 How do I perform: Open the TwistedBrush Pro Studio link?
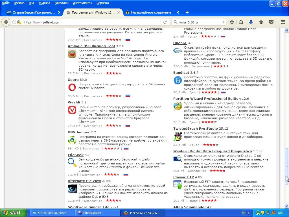(195, 129)
